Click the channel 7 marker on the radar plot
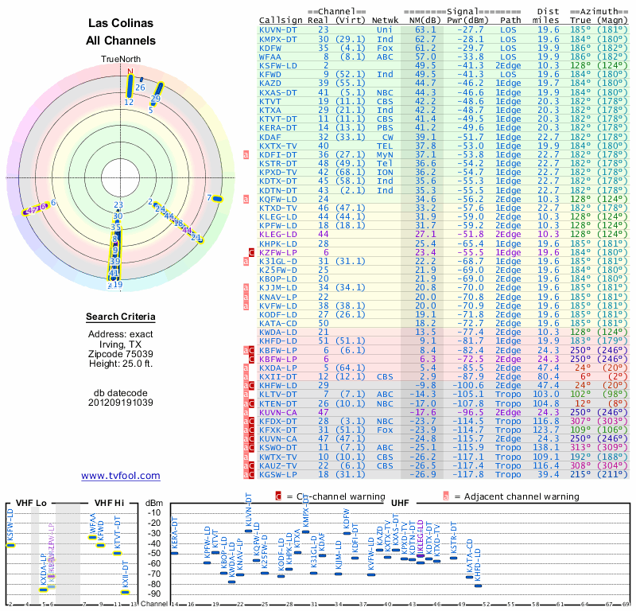 [x=215, y=197]
